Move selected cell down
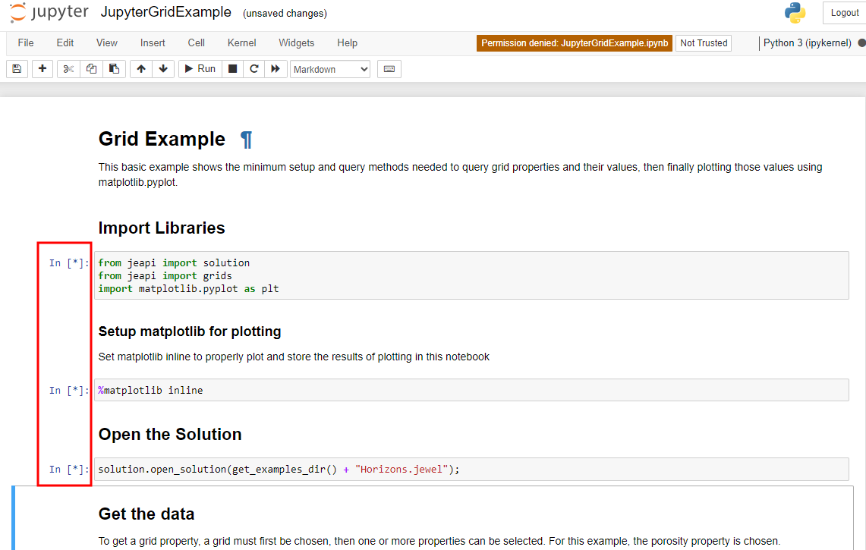 point(163,69)
